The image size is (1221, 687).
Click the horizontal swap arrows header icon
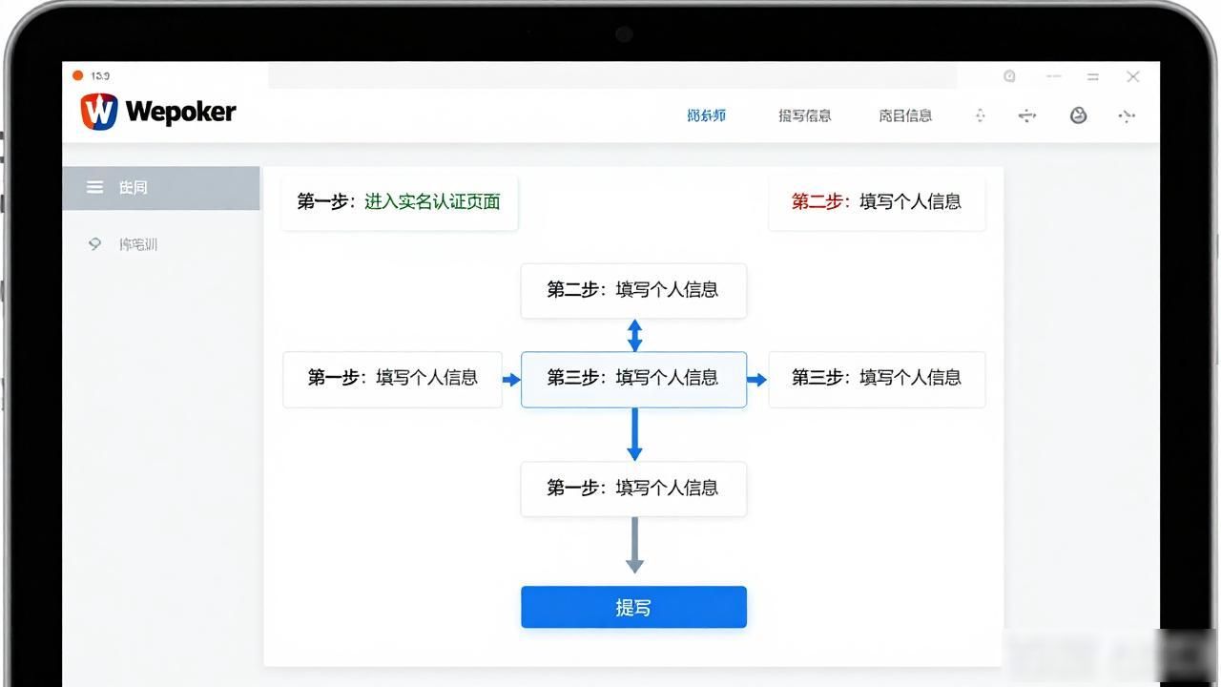coord(1026,115)
